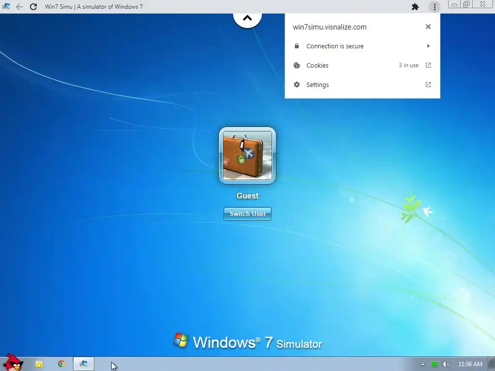Reload the page with the refresh icon

33,7
